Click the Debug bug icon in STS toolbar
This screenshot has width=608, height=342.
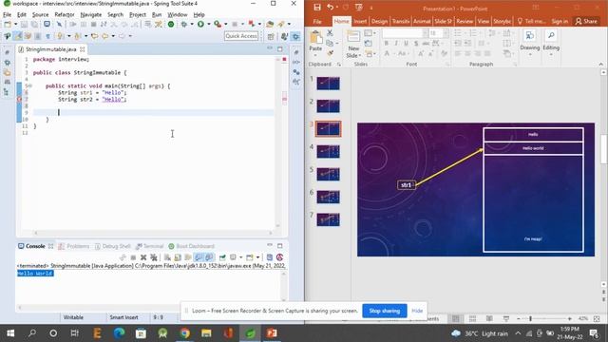pos(183,24)
